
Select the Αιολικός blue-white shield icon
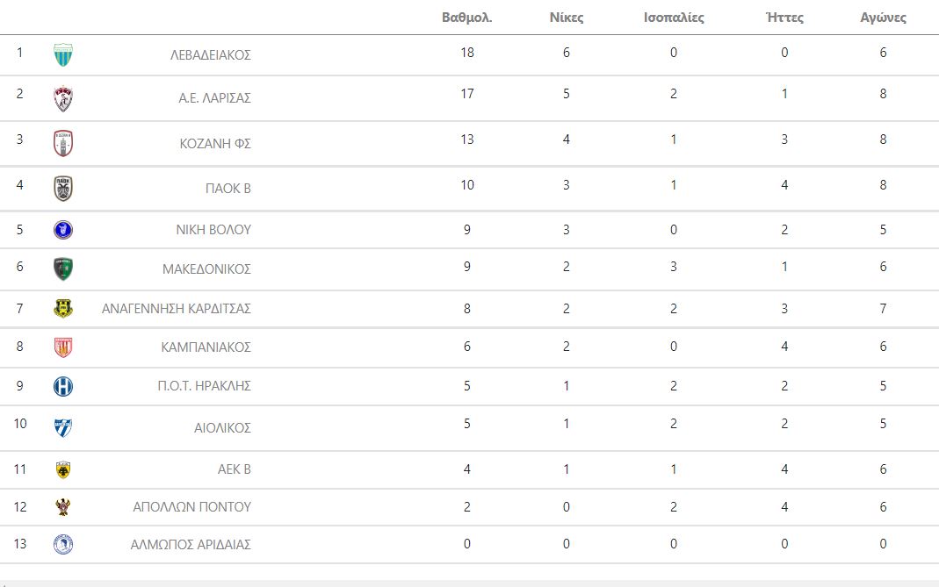pyautogui.click(x=63, y=428)
